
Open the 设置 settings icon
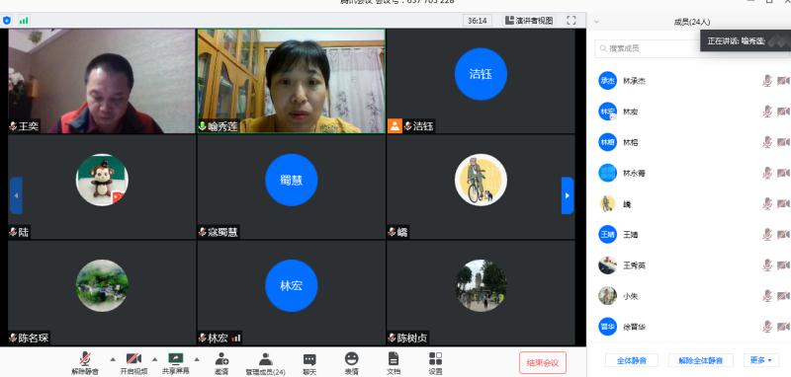pos(435,358)
